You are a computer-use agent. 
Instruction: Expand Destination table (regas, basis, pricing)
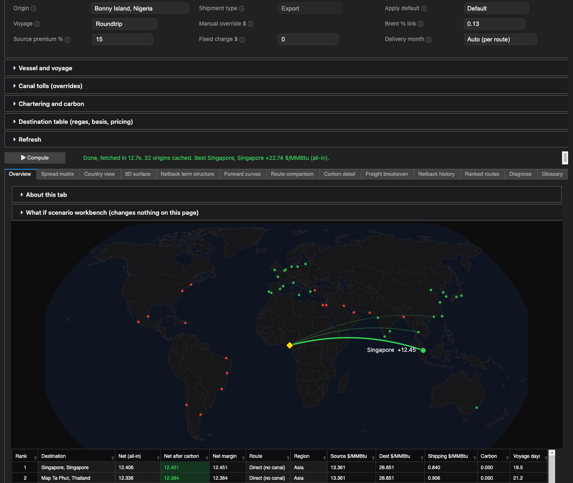point(286,122)
